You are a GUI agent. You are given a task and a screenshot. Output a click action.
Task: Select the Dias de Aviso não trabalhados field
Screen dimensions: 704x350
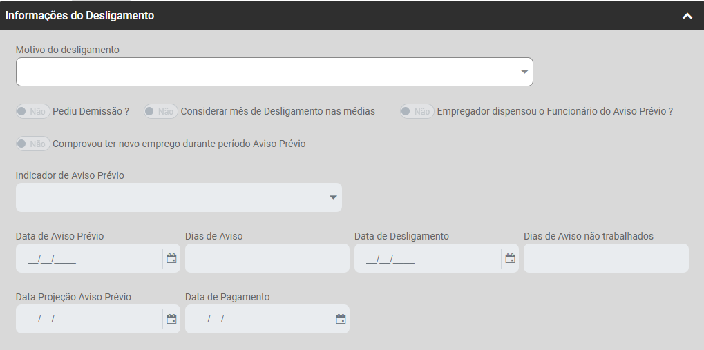click(x=605, y=259)
